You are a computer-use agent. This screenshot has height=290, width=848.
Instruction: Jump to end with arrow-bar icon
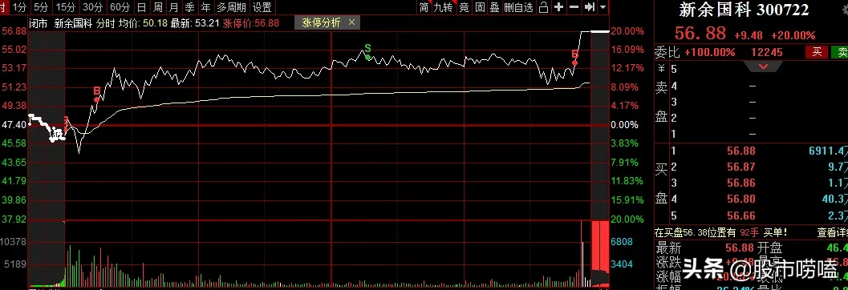click(x=590, y=7)
